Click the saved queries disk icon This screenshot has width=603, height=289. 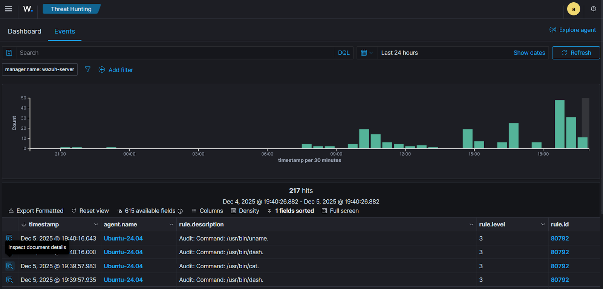9,53
